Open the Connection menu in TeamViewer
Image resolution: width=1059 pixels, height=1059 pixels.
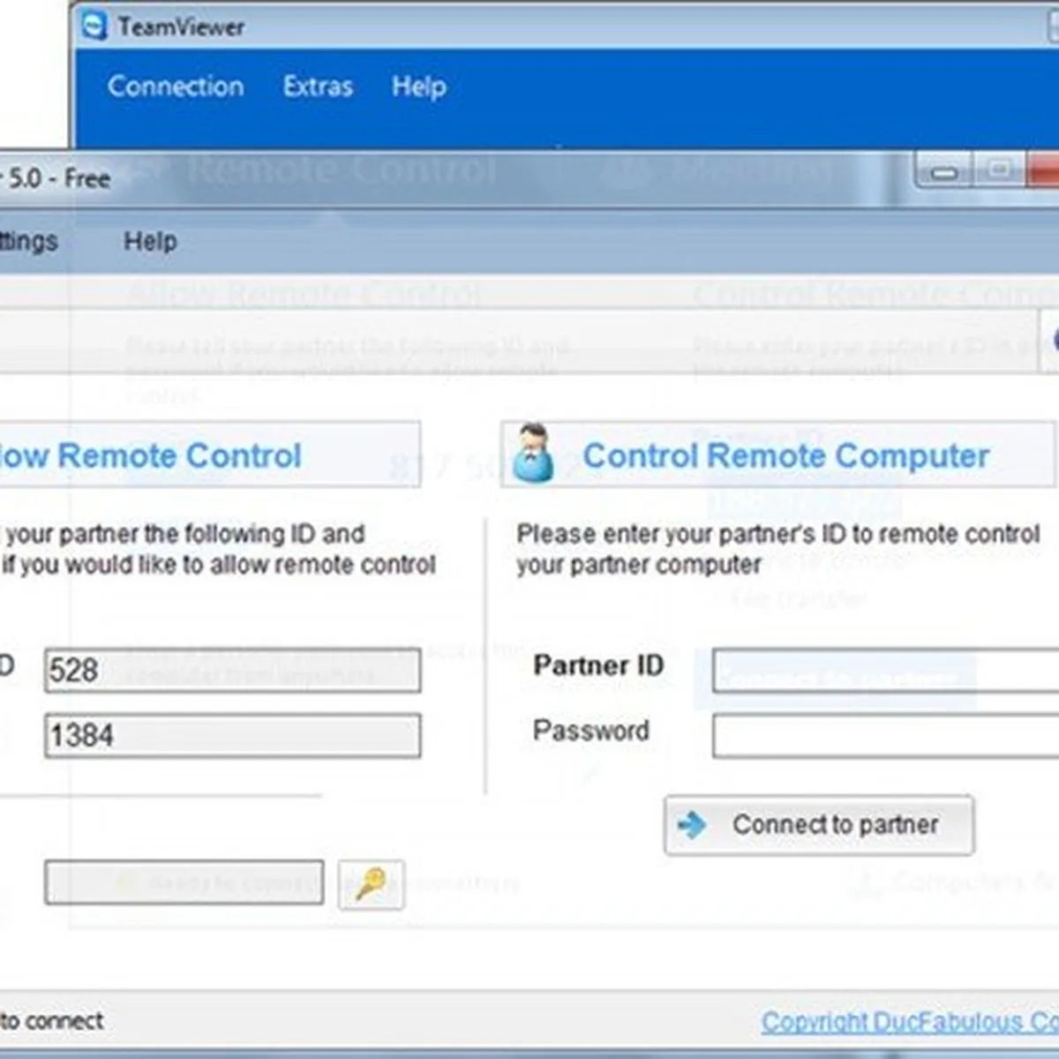(x=176, y=86)
